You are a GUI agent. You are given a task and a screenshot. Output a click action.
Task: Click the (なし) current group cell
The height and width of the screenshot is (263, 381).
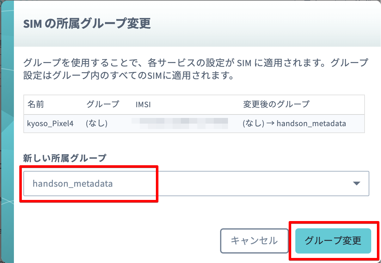tap(97, 124)
